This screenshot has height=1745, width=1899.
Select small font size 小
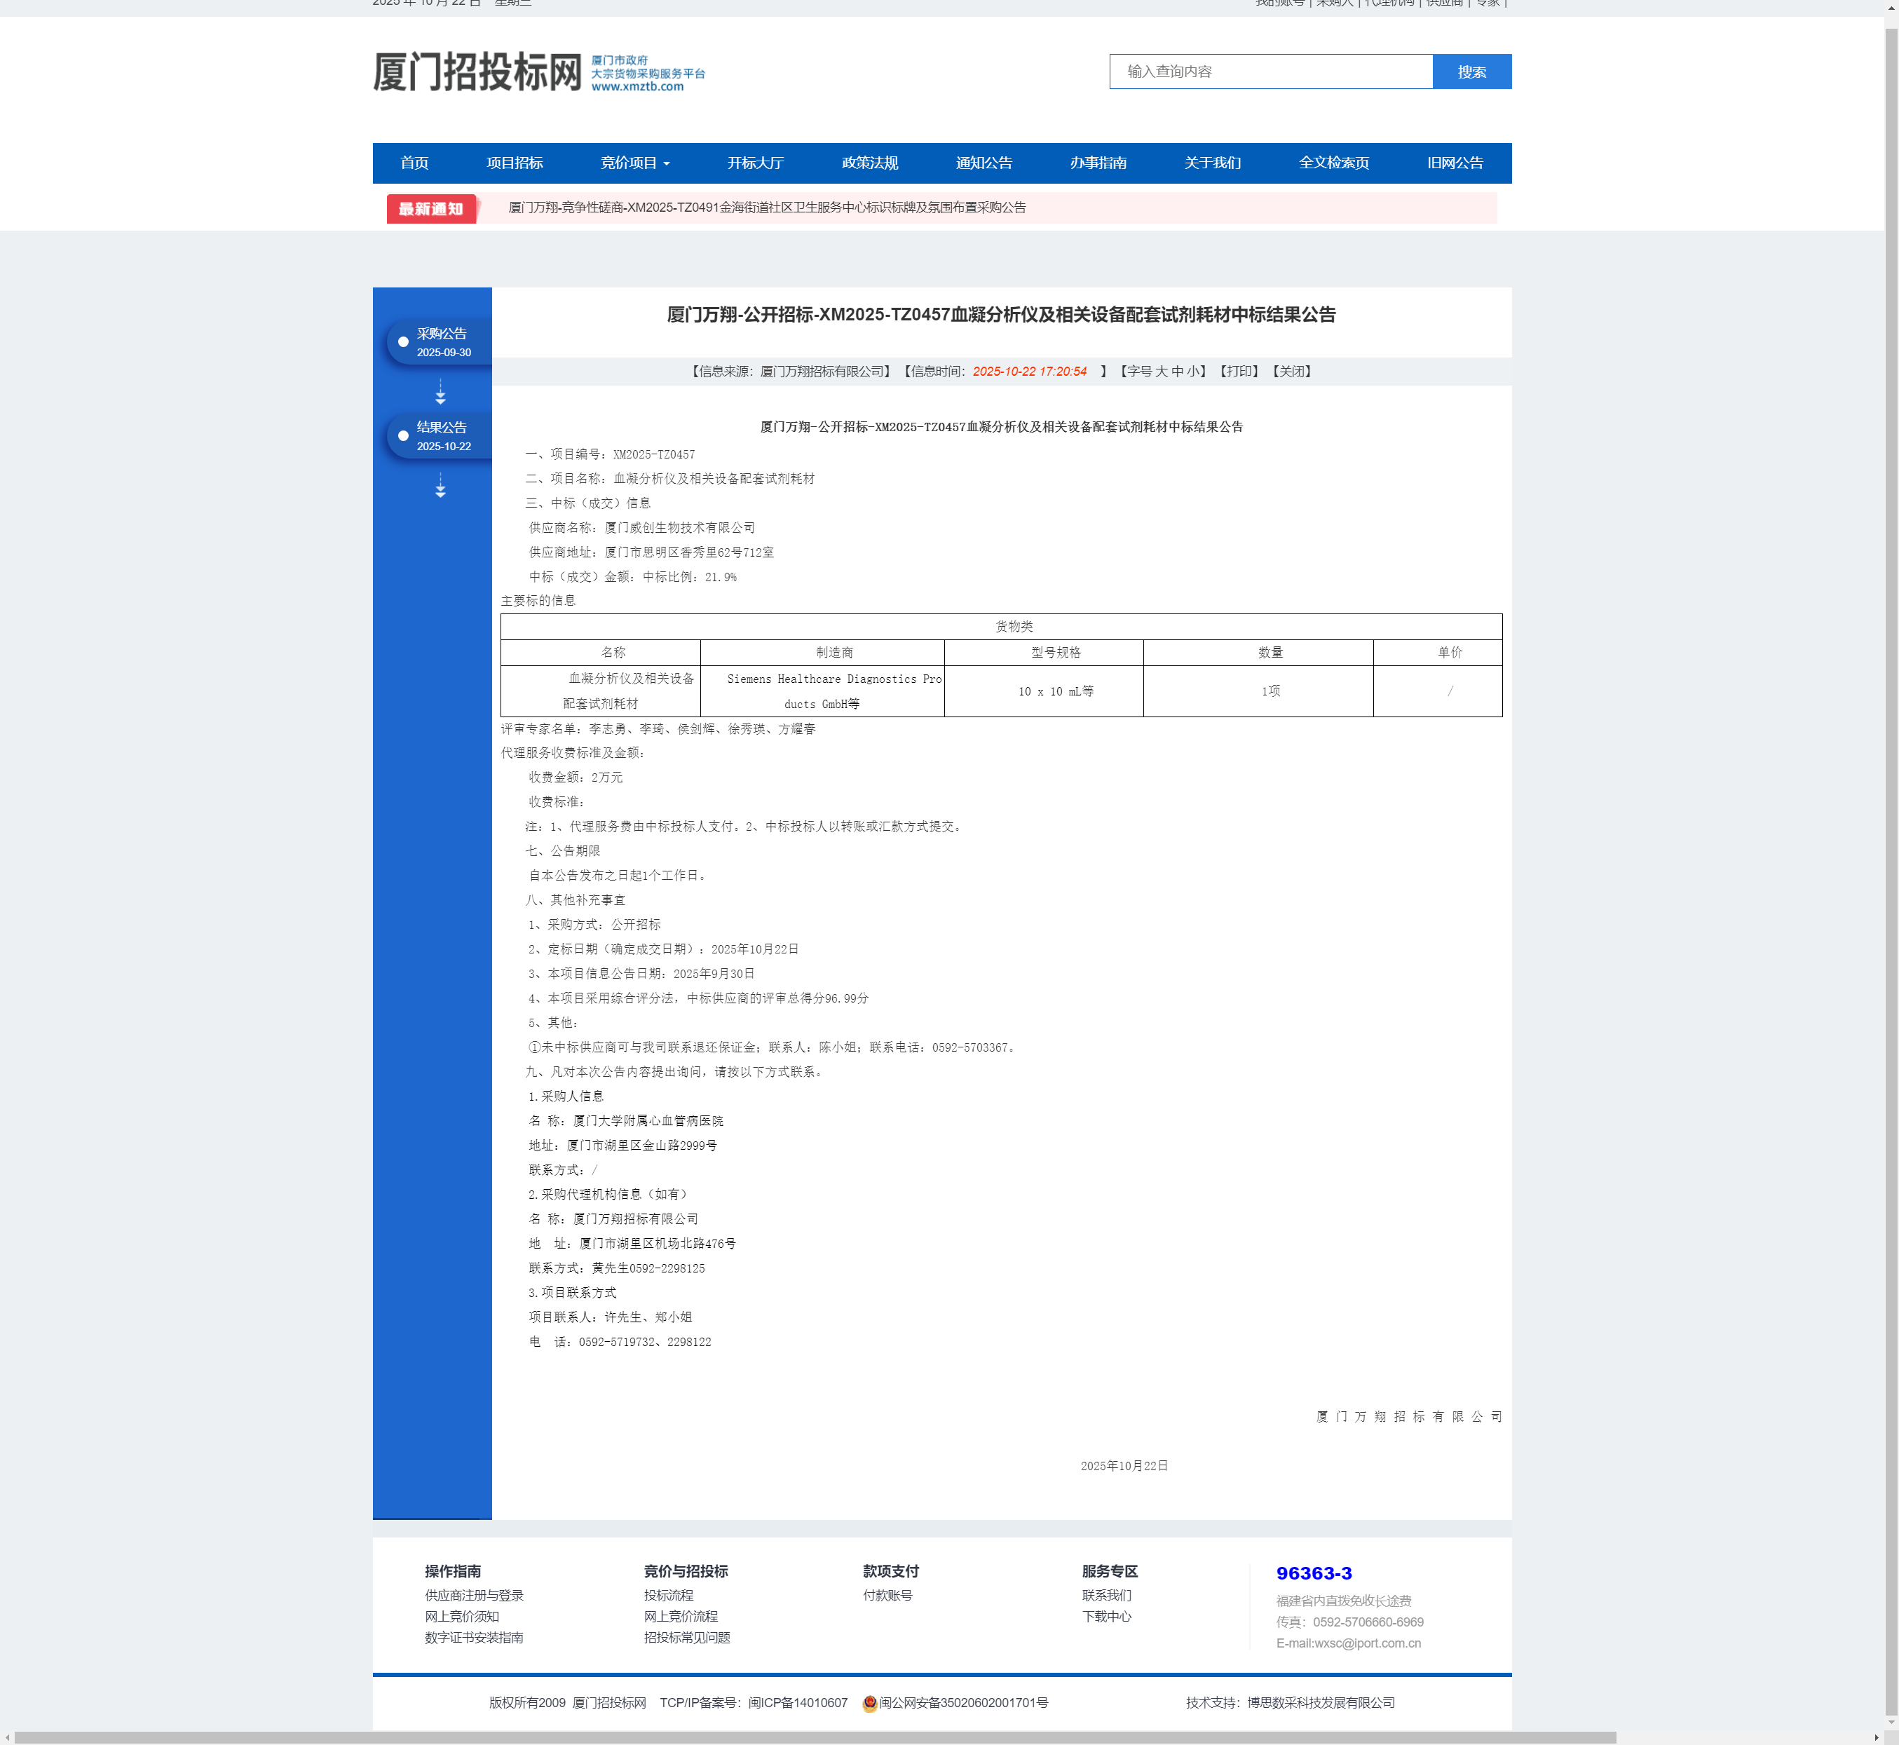pyautogui.click(x=1192, y=370)
